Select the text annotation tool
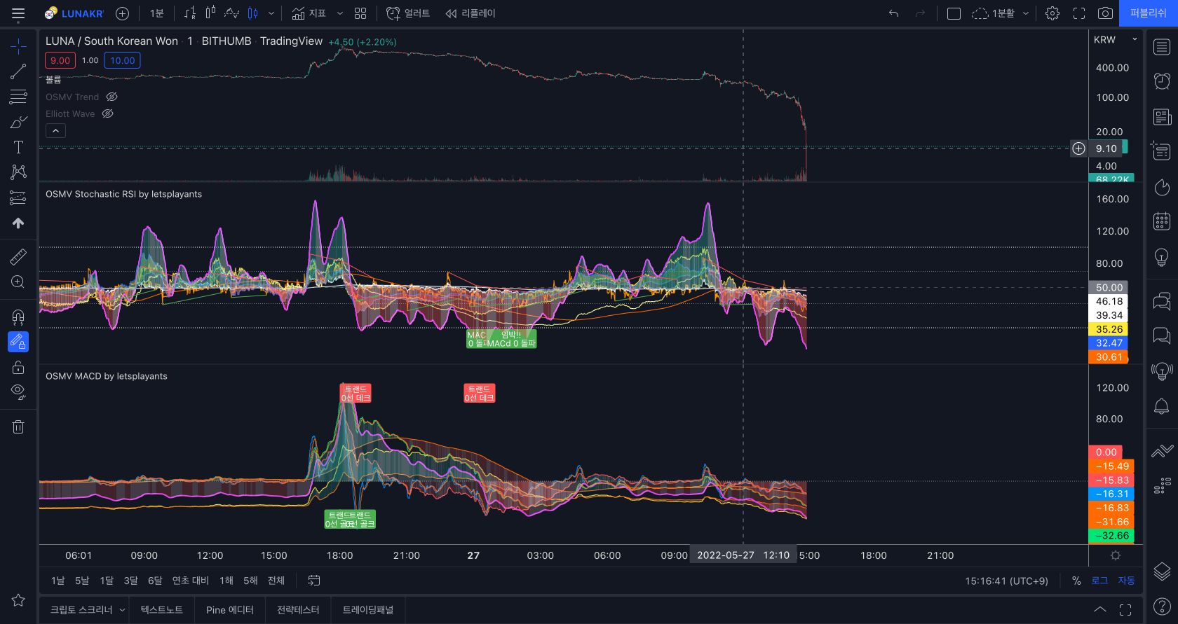Viewport: 1178px width, 624px height. (18, 147)
